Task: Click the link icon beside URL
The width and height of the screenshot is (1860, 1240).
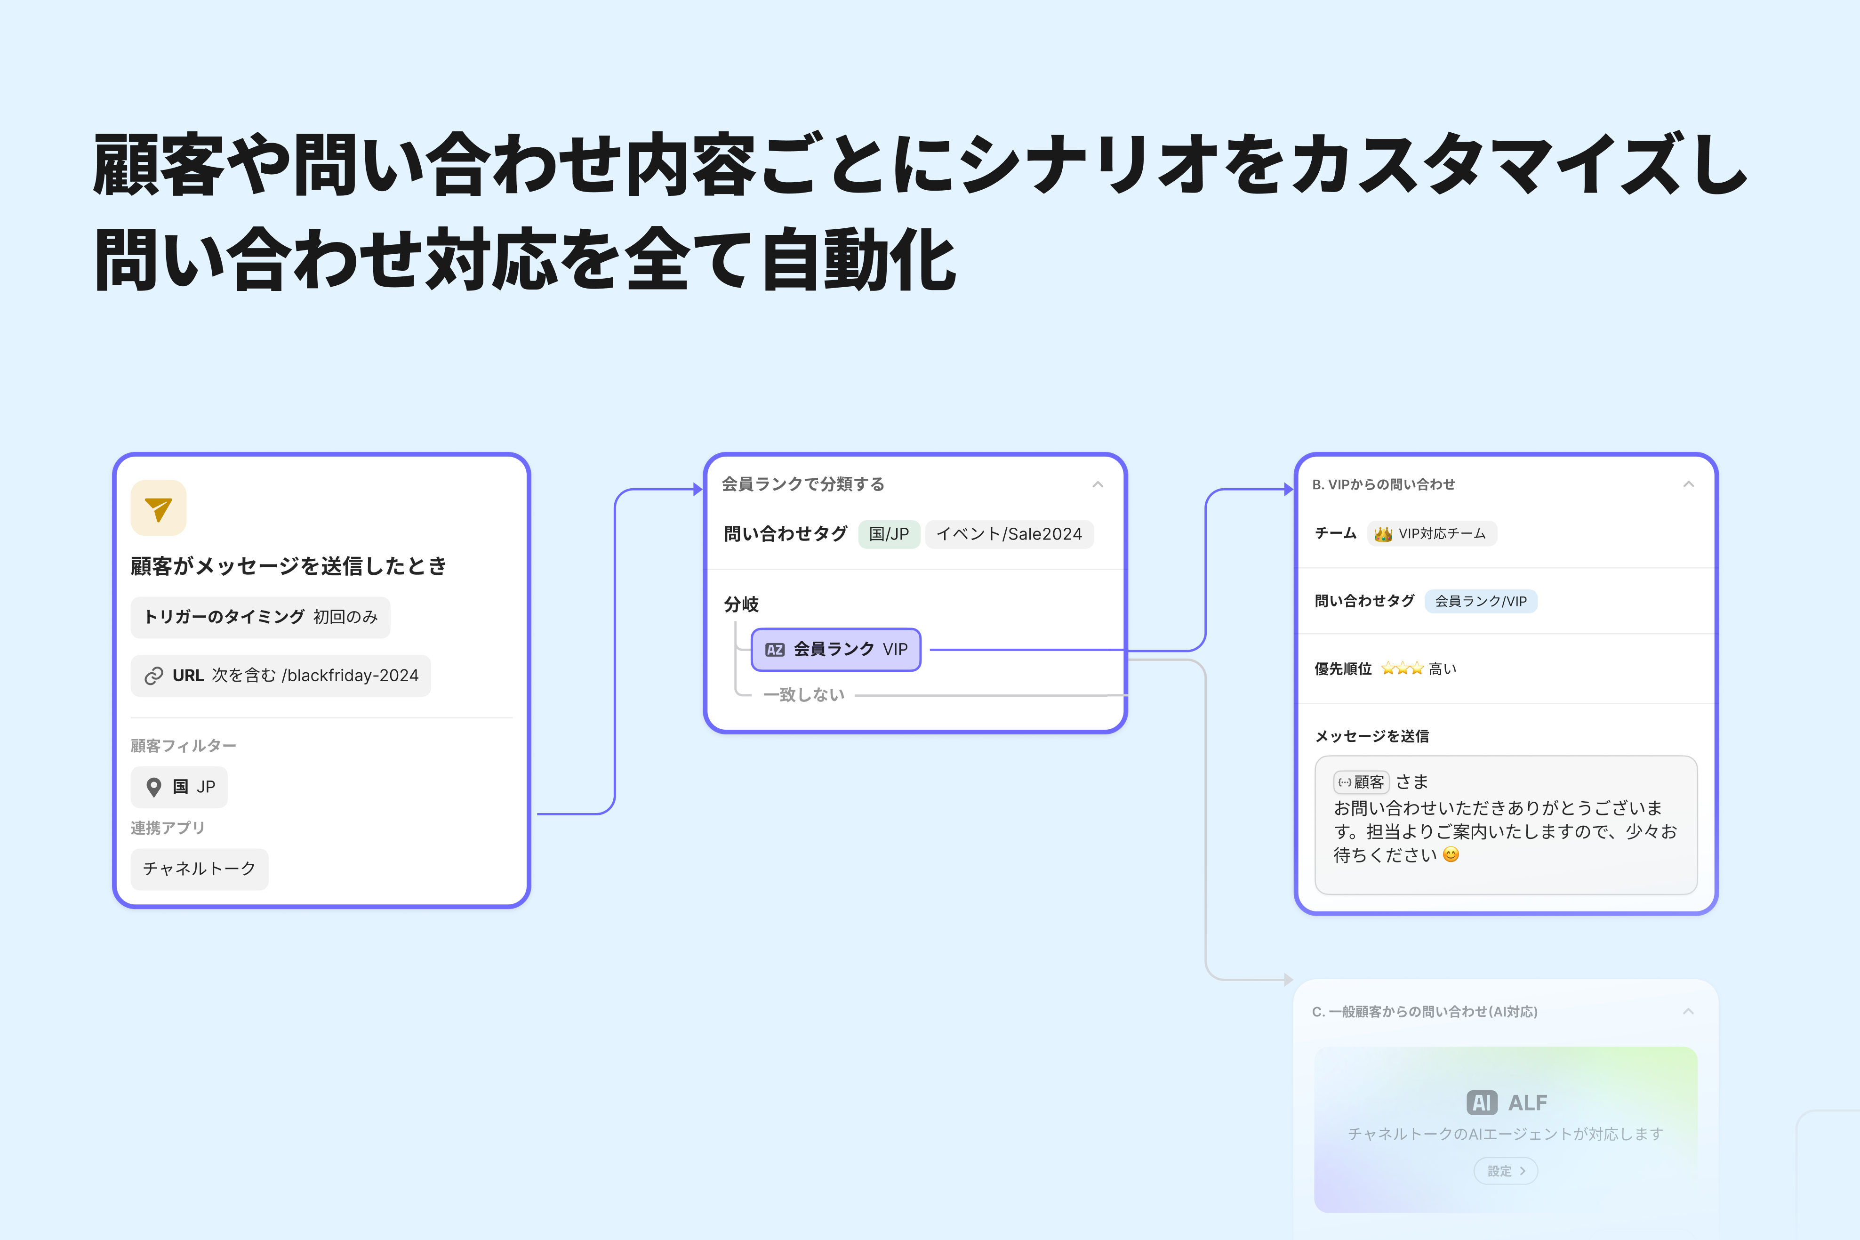Action: coord(153,676)
